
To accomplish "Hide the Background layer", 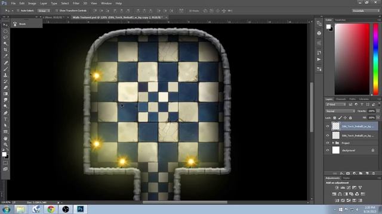I will tap(328, 150).
